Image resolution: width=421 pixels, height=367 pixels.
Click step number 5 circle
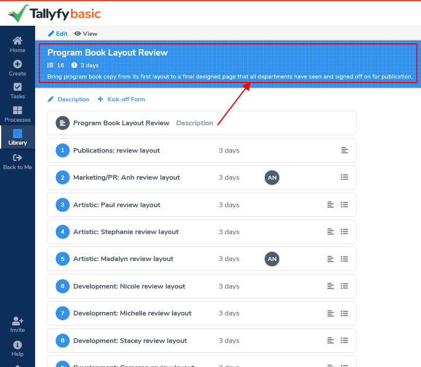tap(63, 259)
